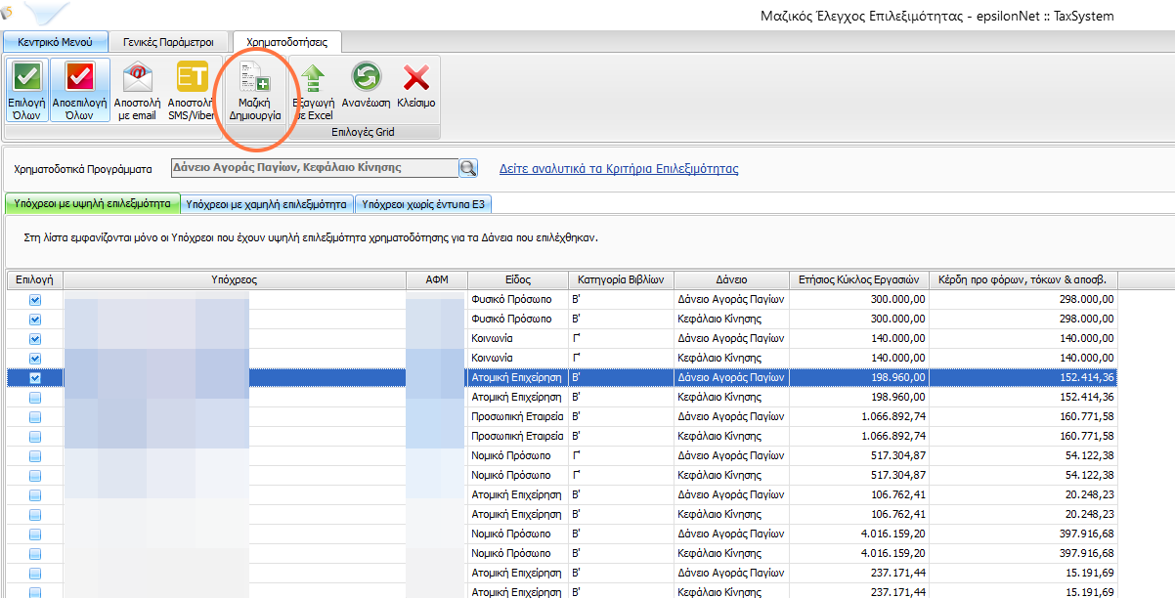Screen dimensions: 1175x598
Task: Show Υπόχρεοι με υψηλή επιλεξιμότητα tab
Action: pyautogui.click(x=93, y=204)
